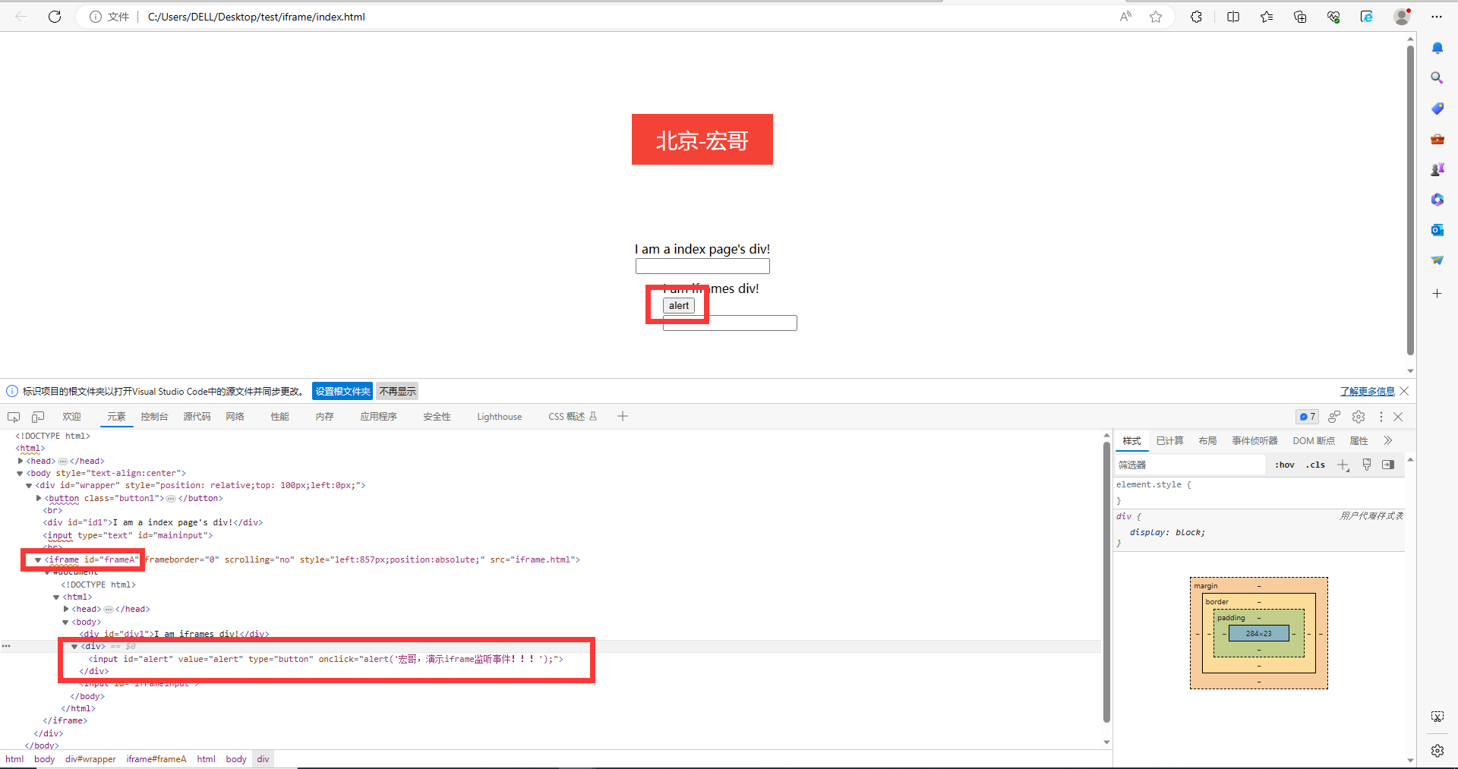Toggle the :hov element state control
Viewport: 1458px width, 769px height.
click(1284, 465)
